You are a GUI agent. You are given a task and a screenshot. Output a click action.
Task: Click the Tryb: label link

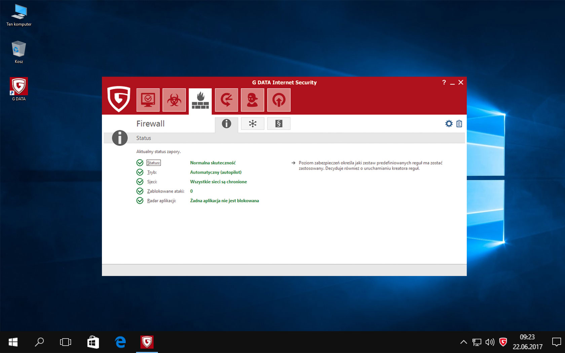[152, 172]
